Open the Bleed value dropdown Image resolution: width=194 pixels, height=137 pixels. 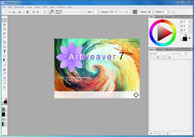pyautogui.click(x=168, y=12)
